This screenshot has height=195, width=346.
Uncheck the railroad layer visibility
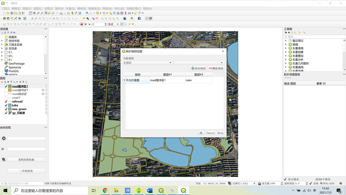click(6, 102)
